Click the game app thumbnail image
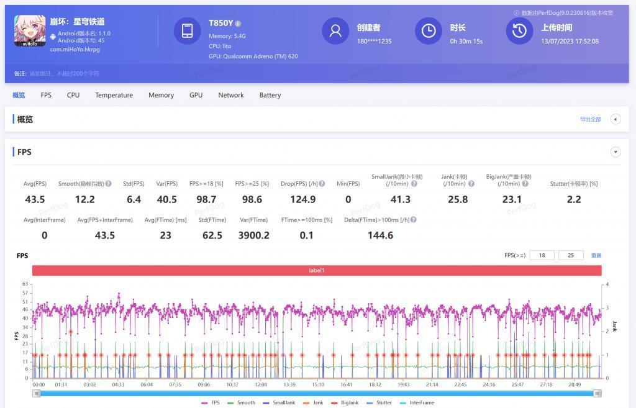Image resolution: width=636 pixels, height=408 pixels. (x=30, y=31)
